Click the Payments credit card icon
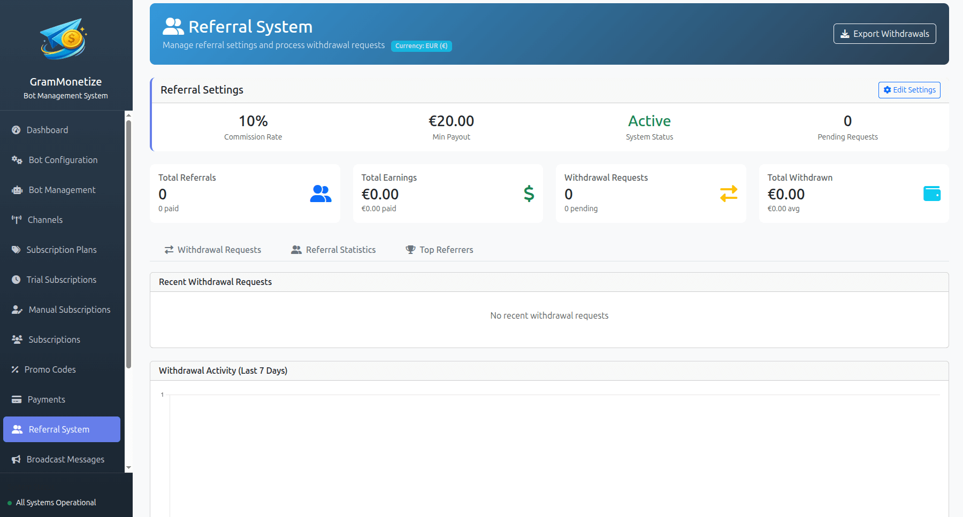Image resolution: width=963 pixels, height=517 pixels. [16, 399]
